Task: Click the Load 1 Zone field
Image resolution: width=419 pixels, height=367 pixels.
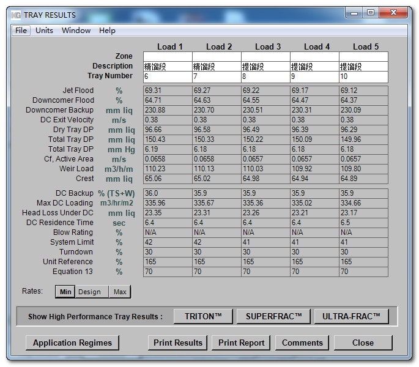Action: click(168, 57)
